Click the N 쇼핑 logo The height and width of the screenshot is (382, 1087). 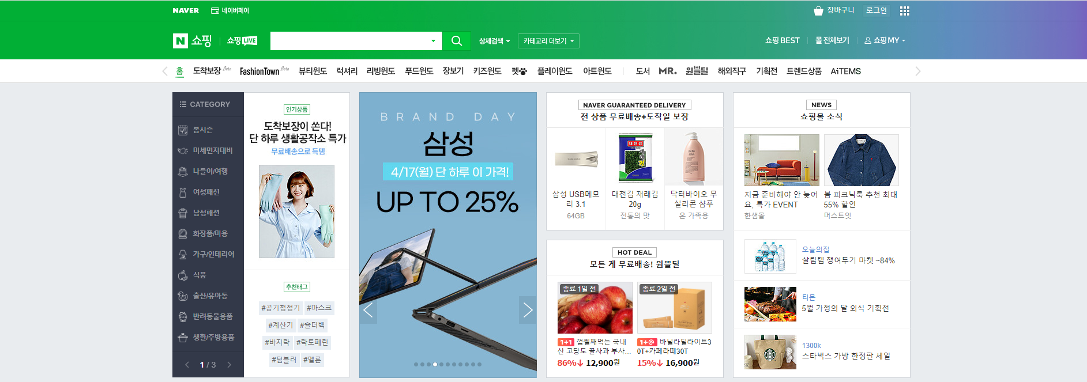[193, 41]
